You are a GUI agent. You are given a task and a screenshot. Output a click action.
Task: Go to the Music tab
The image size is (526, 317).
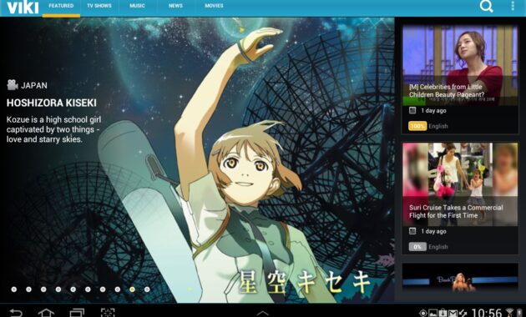(137, 6)
